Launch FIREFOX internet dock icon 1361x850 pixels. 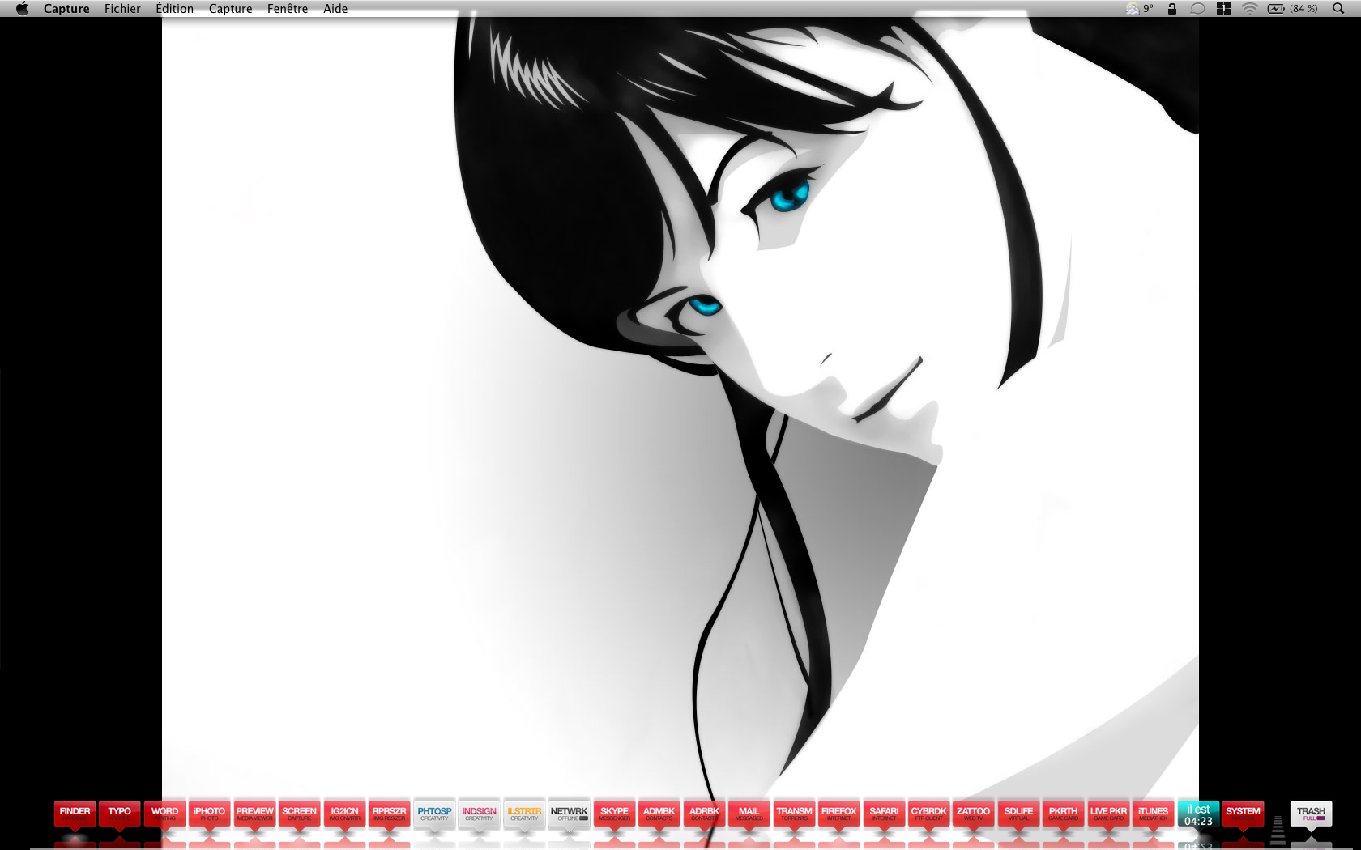point(838,814)
